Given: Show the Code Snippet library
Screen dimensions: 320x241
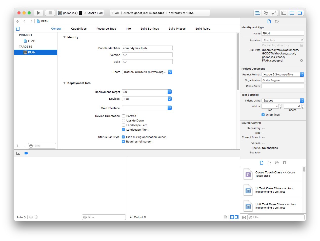Looking at the screenshot, I should click(x=269, y=163).
